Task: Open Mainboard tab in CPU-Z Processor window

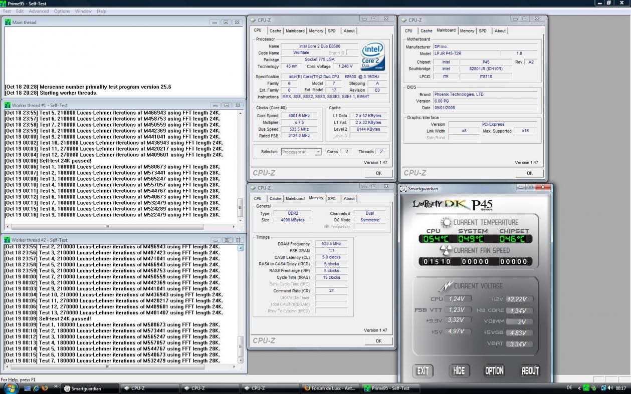Action: (x=295, y=31)
